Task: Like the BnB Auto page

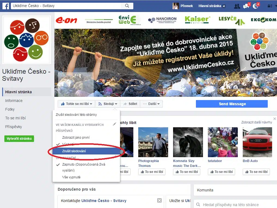Action: [256, 172]
